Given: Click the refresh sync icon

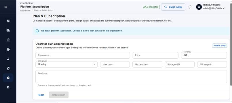Looking at the screenshot, I should pyautogui.click(x=190, y=7).
